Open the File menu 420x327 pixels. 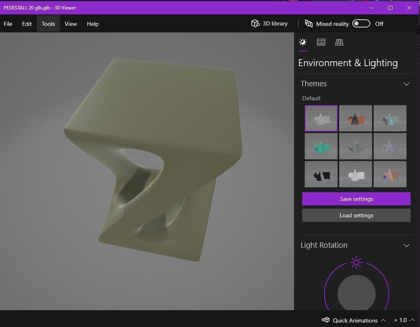[8, 24]
